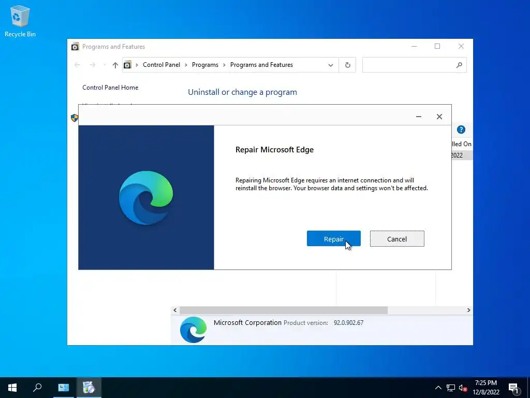Expand chevron after Control Panel breadcrumb

point(186,65)
